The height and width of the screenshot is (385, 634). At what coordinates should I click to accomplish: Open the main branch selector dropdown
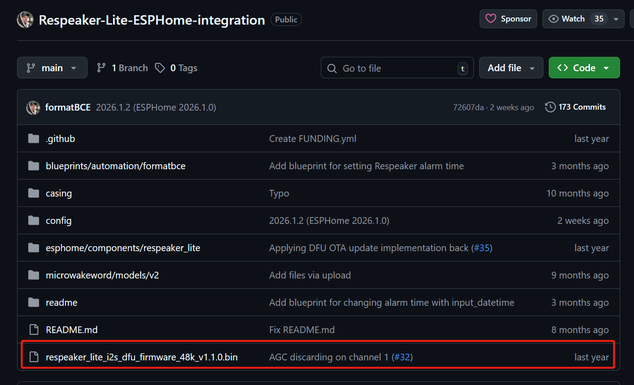pyautogui.click(x=52, y=68)
